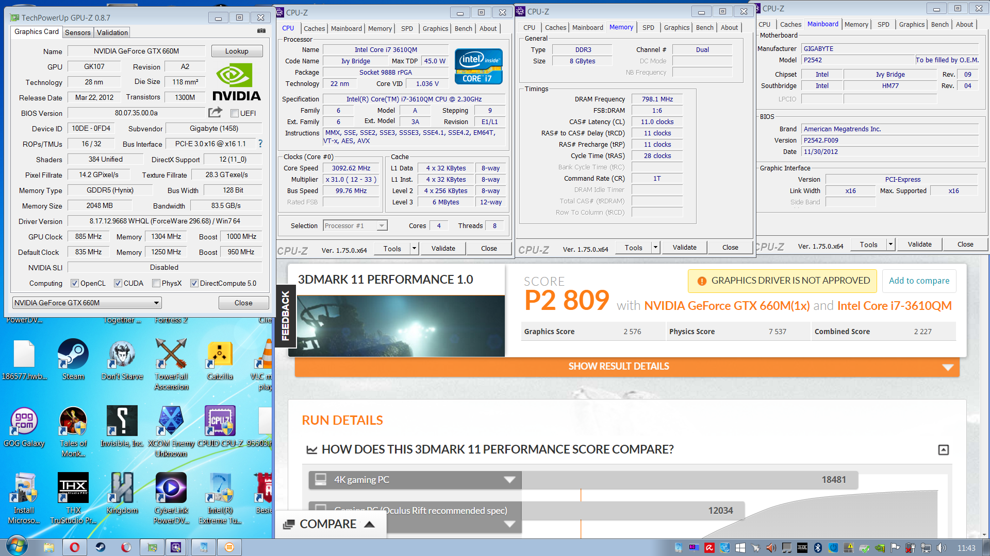
Task: Open Kingdom desktop shortcut
Action: [x=122, y=493]
